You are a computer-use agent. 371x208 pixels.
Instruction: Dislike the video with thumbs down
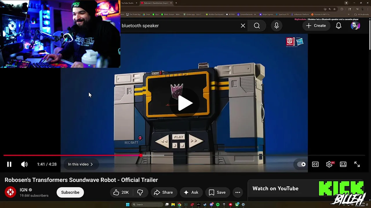click(x=140, y=192)
